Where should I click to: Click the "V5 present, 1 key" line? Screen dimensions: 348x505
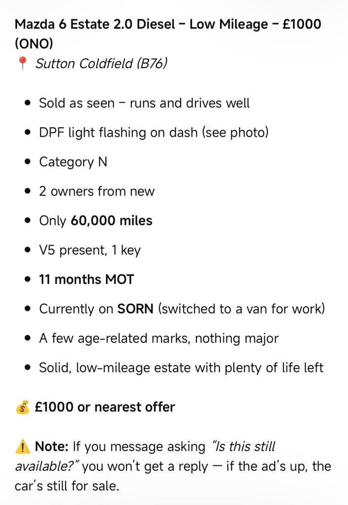coord(90,250)
